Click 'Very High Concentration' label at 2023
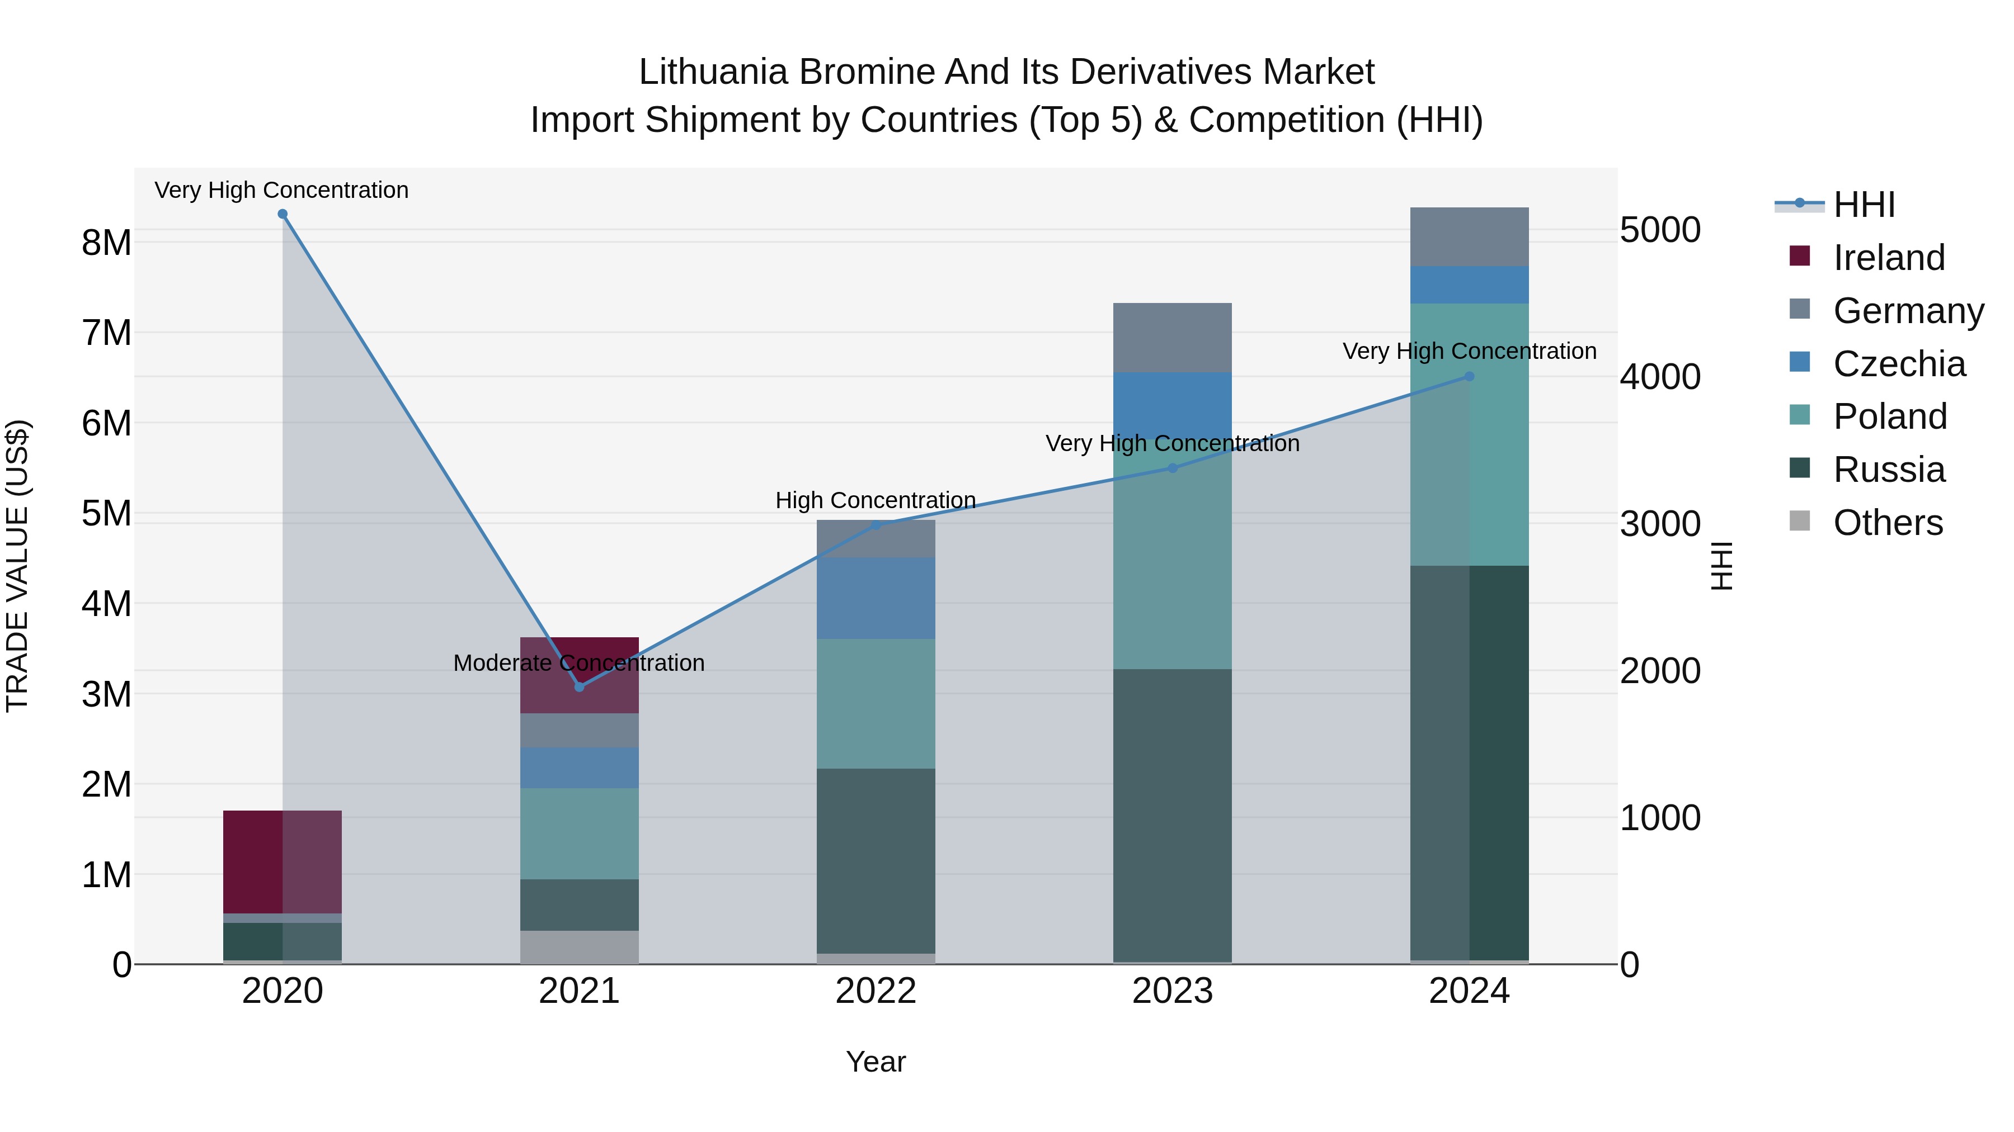This screenshot has height=1132, width=2014. pyautogui.click(x=1173, y=443)
